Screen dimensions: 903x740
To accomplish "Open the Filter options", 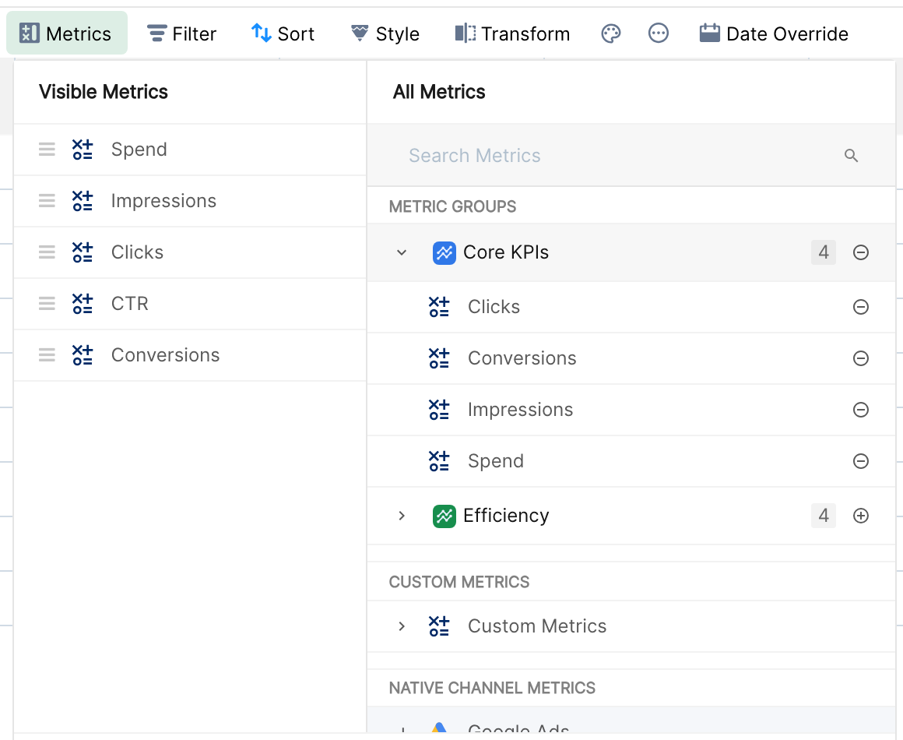I will coord(181,33).
